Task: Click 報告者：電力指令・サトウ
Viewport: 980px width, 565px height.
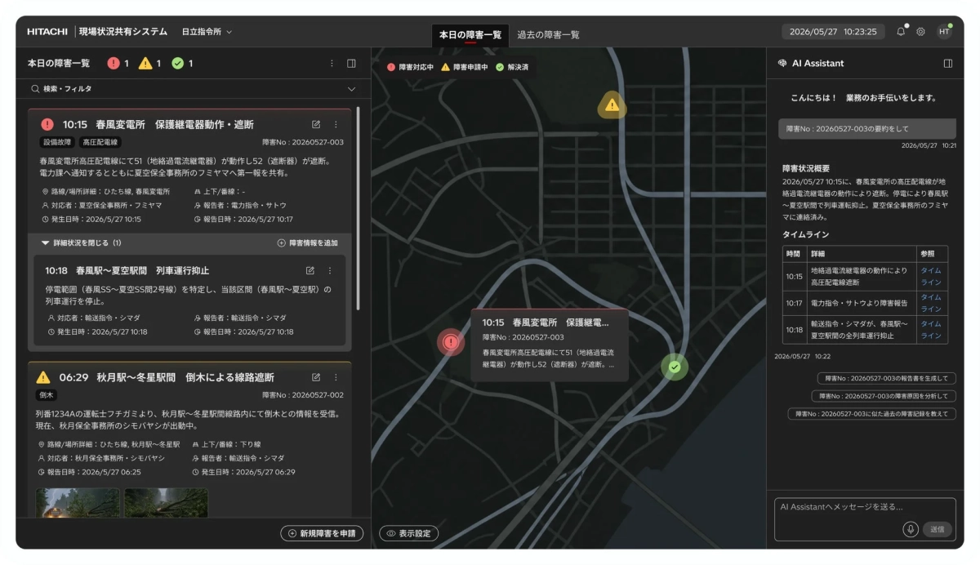Action: point(240,206)
